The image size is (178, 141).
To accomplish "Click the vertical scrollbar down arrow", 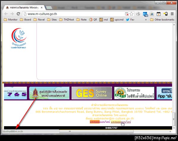I will point(174,128).
